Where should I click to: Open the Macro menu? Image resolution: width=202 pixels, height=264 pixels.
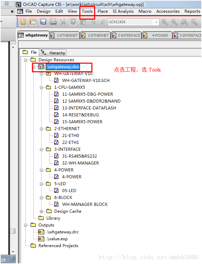145,11
